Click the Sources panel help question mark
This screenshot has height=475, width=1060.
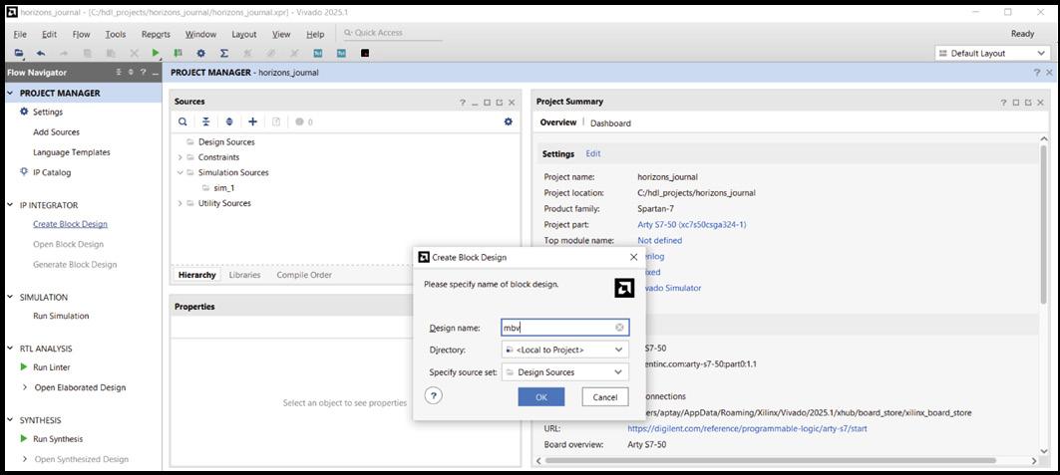pyautogui.click(x=463, y=103)
